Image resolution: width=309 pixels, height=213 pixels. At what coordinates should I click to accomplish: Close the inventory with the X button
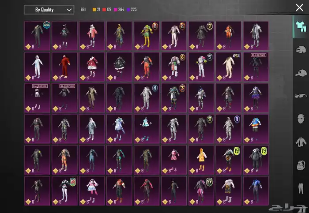(x=299, y=7)
